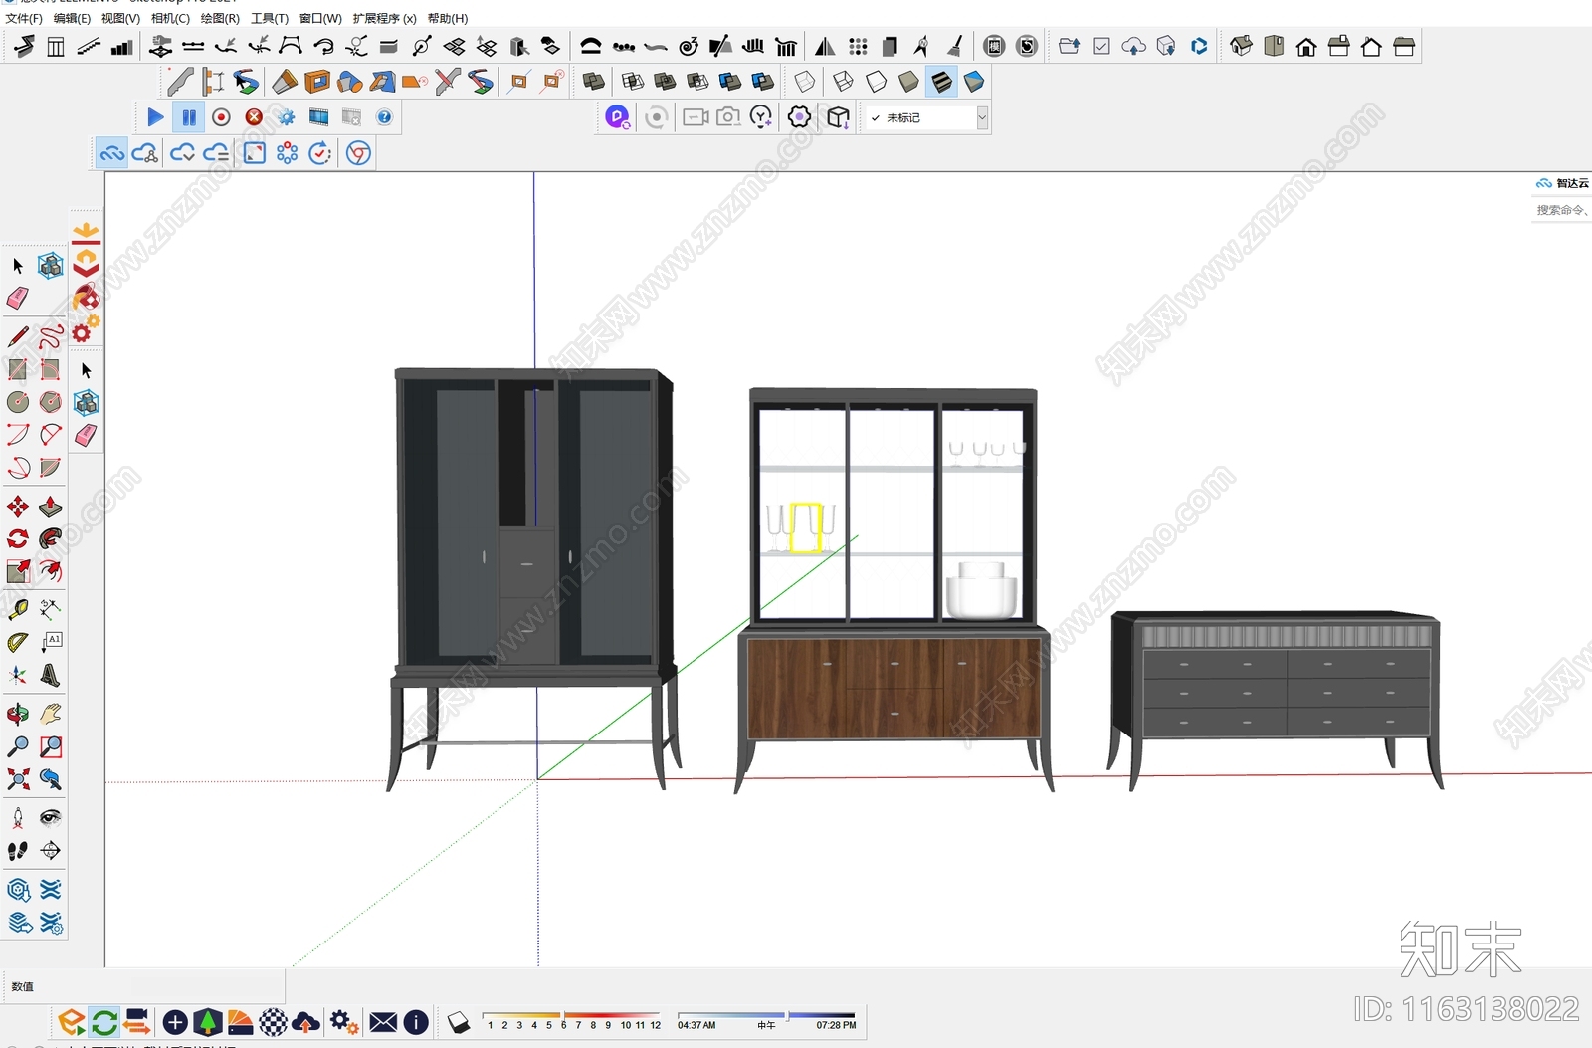Open the 文件(F) menu
The height and width of the screenshot is (1048, 1592).
tap(23, 18)
